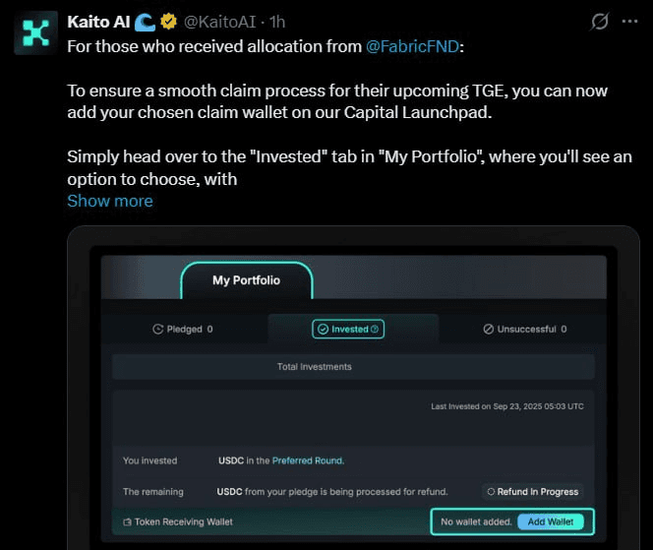Open the Preferred Round link

pos(308,460)
